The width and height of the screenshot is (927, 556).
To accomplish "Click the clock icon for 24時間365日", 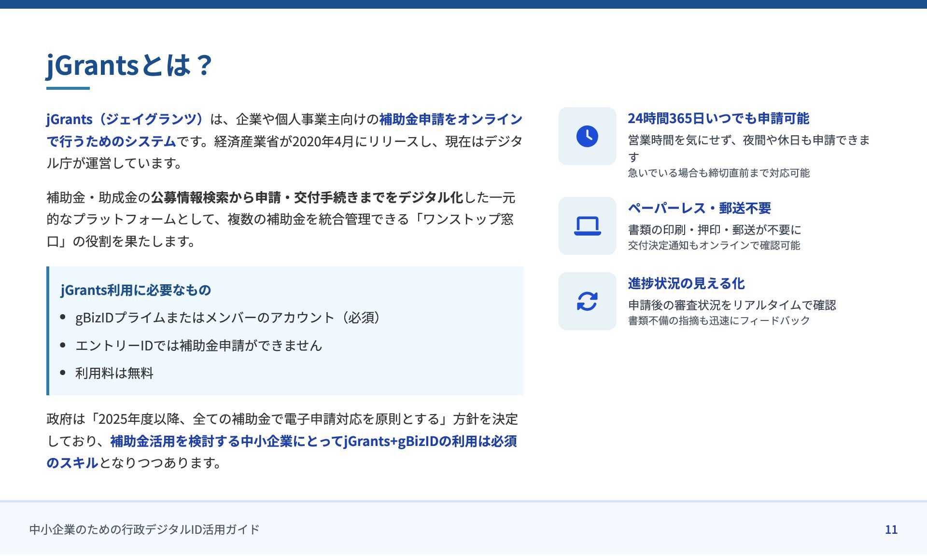I will pyautogui.click(x=587, y=136).
